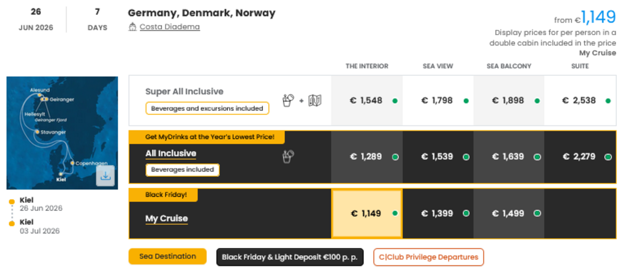
Task: Click Black Friday & Light Deposit tag
Action: pos(289,257)
